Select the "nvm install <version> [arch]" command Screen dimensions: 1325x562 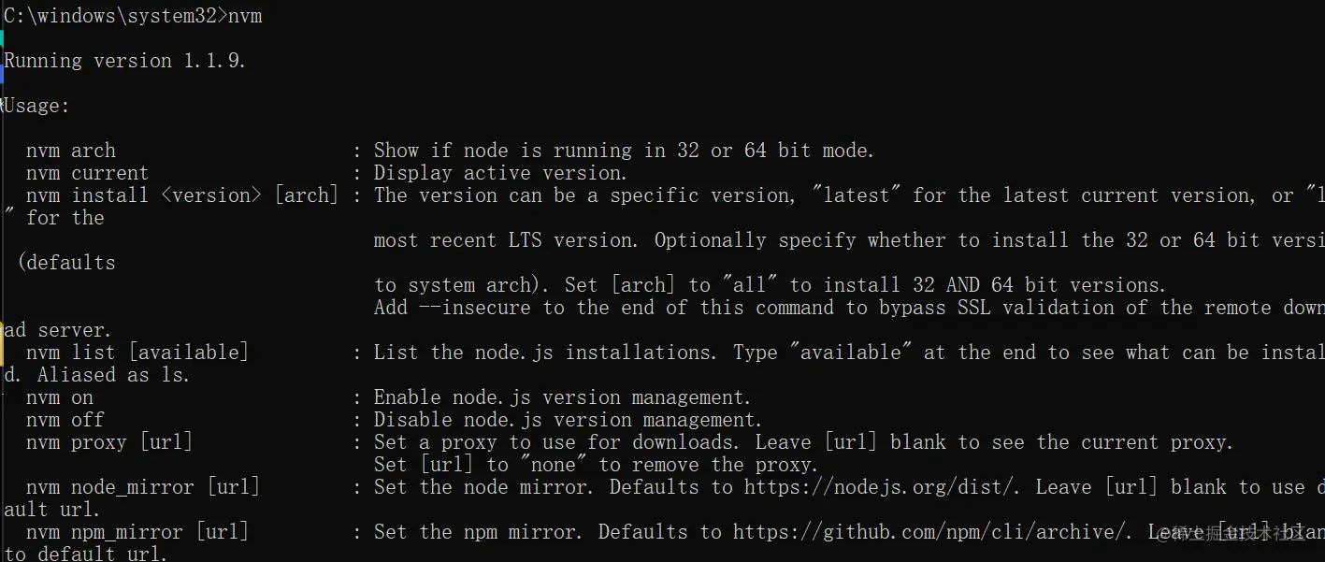point(182,195)
